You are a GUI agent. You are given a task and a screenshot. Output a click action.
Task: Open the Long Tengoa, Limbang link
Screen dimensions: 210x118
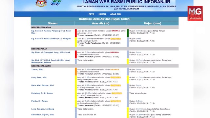pyautogui.click(x=43, y=109)
